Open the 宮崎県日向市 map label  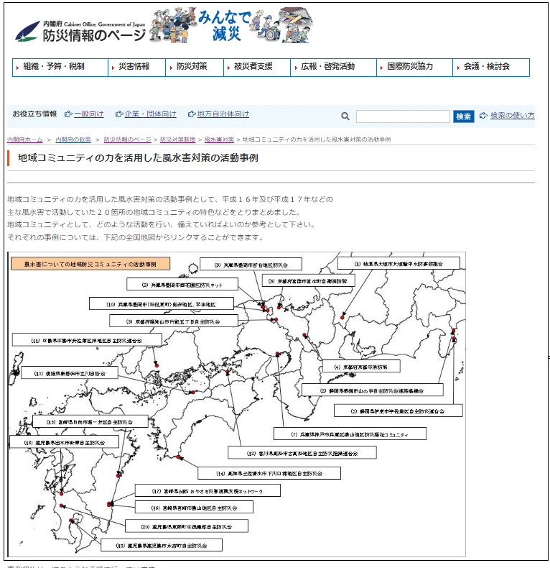[x=90, y=421]
